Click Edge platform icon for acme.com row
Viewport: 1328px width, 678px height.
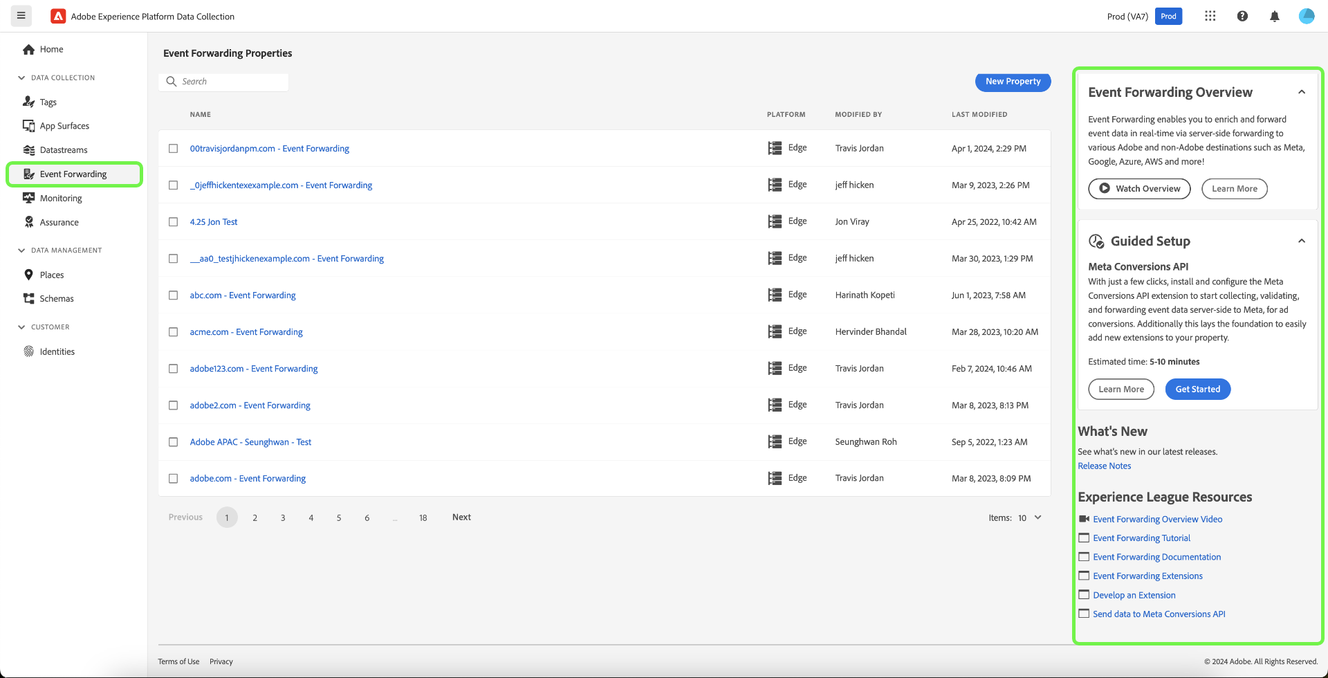(775, 331)
